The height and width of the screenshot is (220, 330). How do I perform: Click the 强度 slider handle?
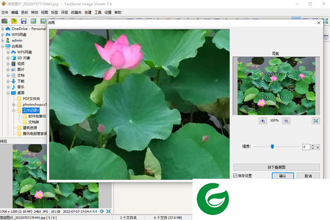click(x=272, y=146)
